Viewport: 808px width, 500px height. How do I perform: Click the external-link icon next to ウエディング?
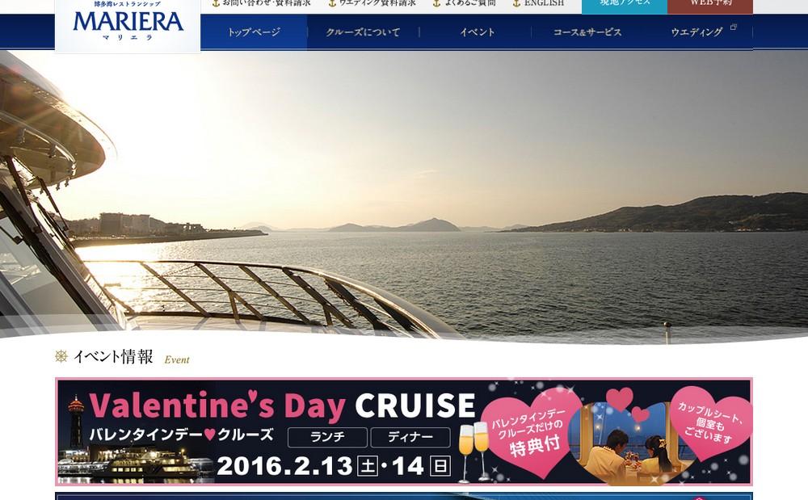[x=734, y=27]
